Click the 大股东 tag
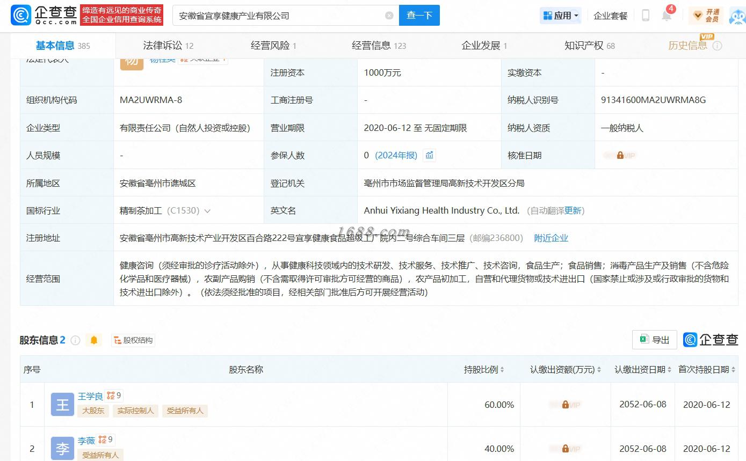 click(x=93, y=411)
